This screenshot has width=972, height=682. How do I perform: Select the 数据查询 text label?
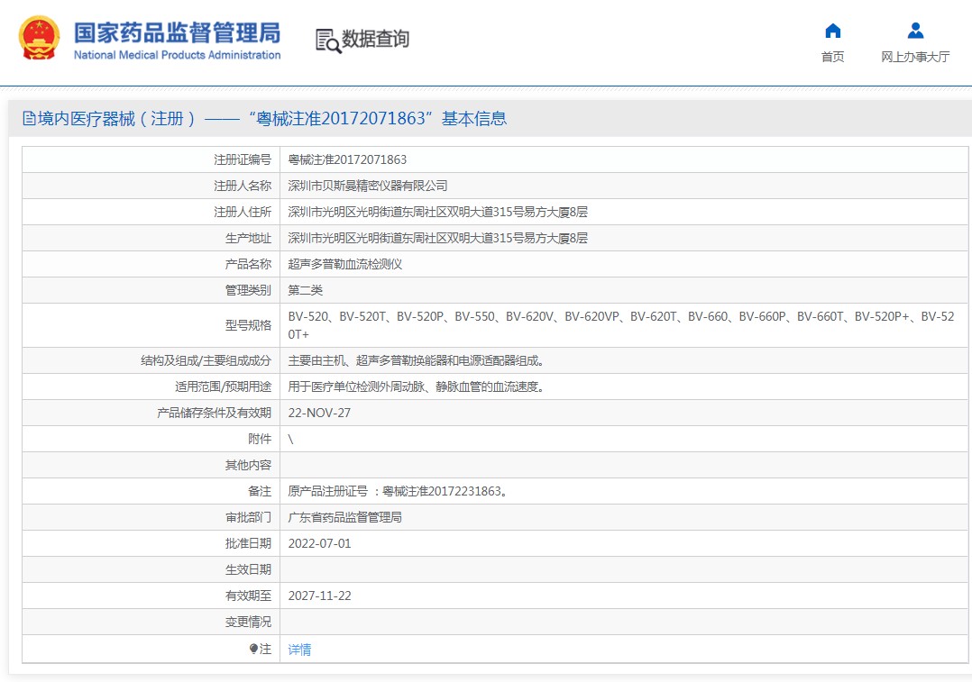375,40
